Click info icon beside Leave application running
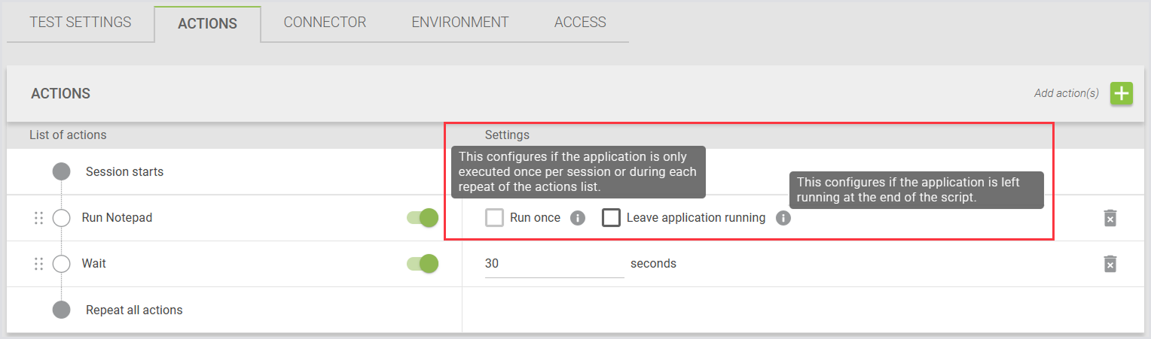The image size is (1151, 339). coord(783,218)
